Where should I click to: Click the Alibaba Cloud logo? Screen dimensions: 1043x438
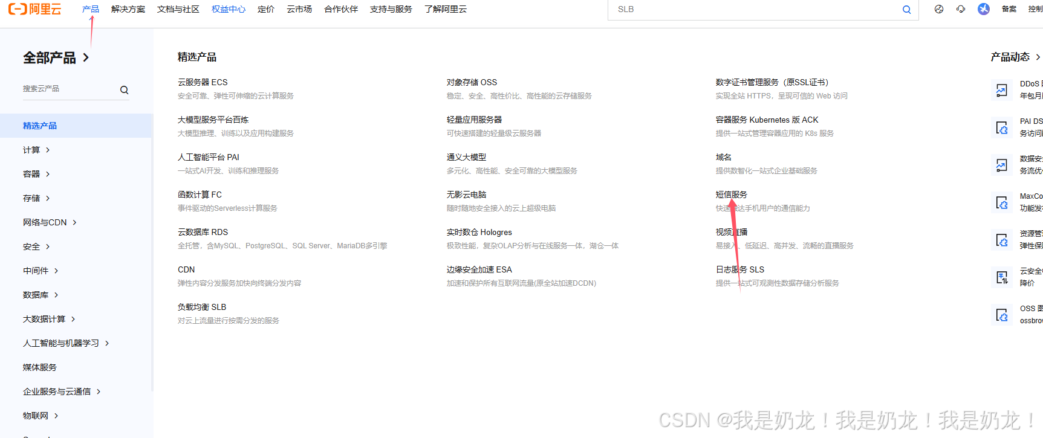pos(34,9)
